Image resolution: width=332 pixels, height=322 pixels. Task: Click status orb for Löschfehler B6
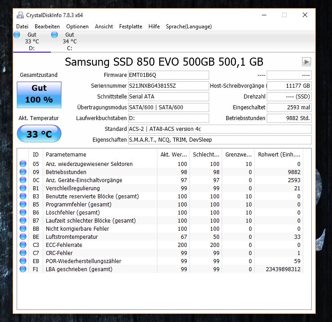(x=23, y=212)
